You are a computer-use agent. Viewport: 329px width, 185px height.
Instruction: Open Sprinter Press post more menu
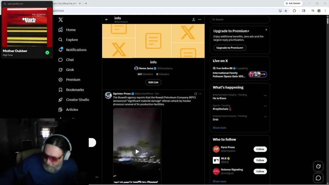[x=200, y=94]
